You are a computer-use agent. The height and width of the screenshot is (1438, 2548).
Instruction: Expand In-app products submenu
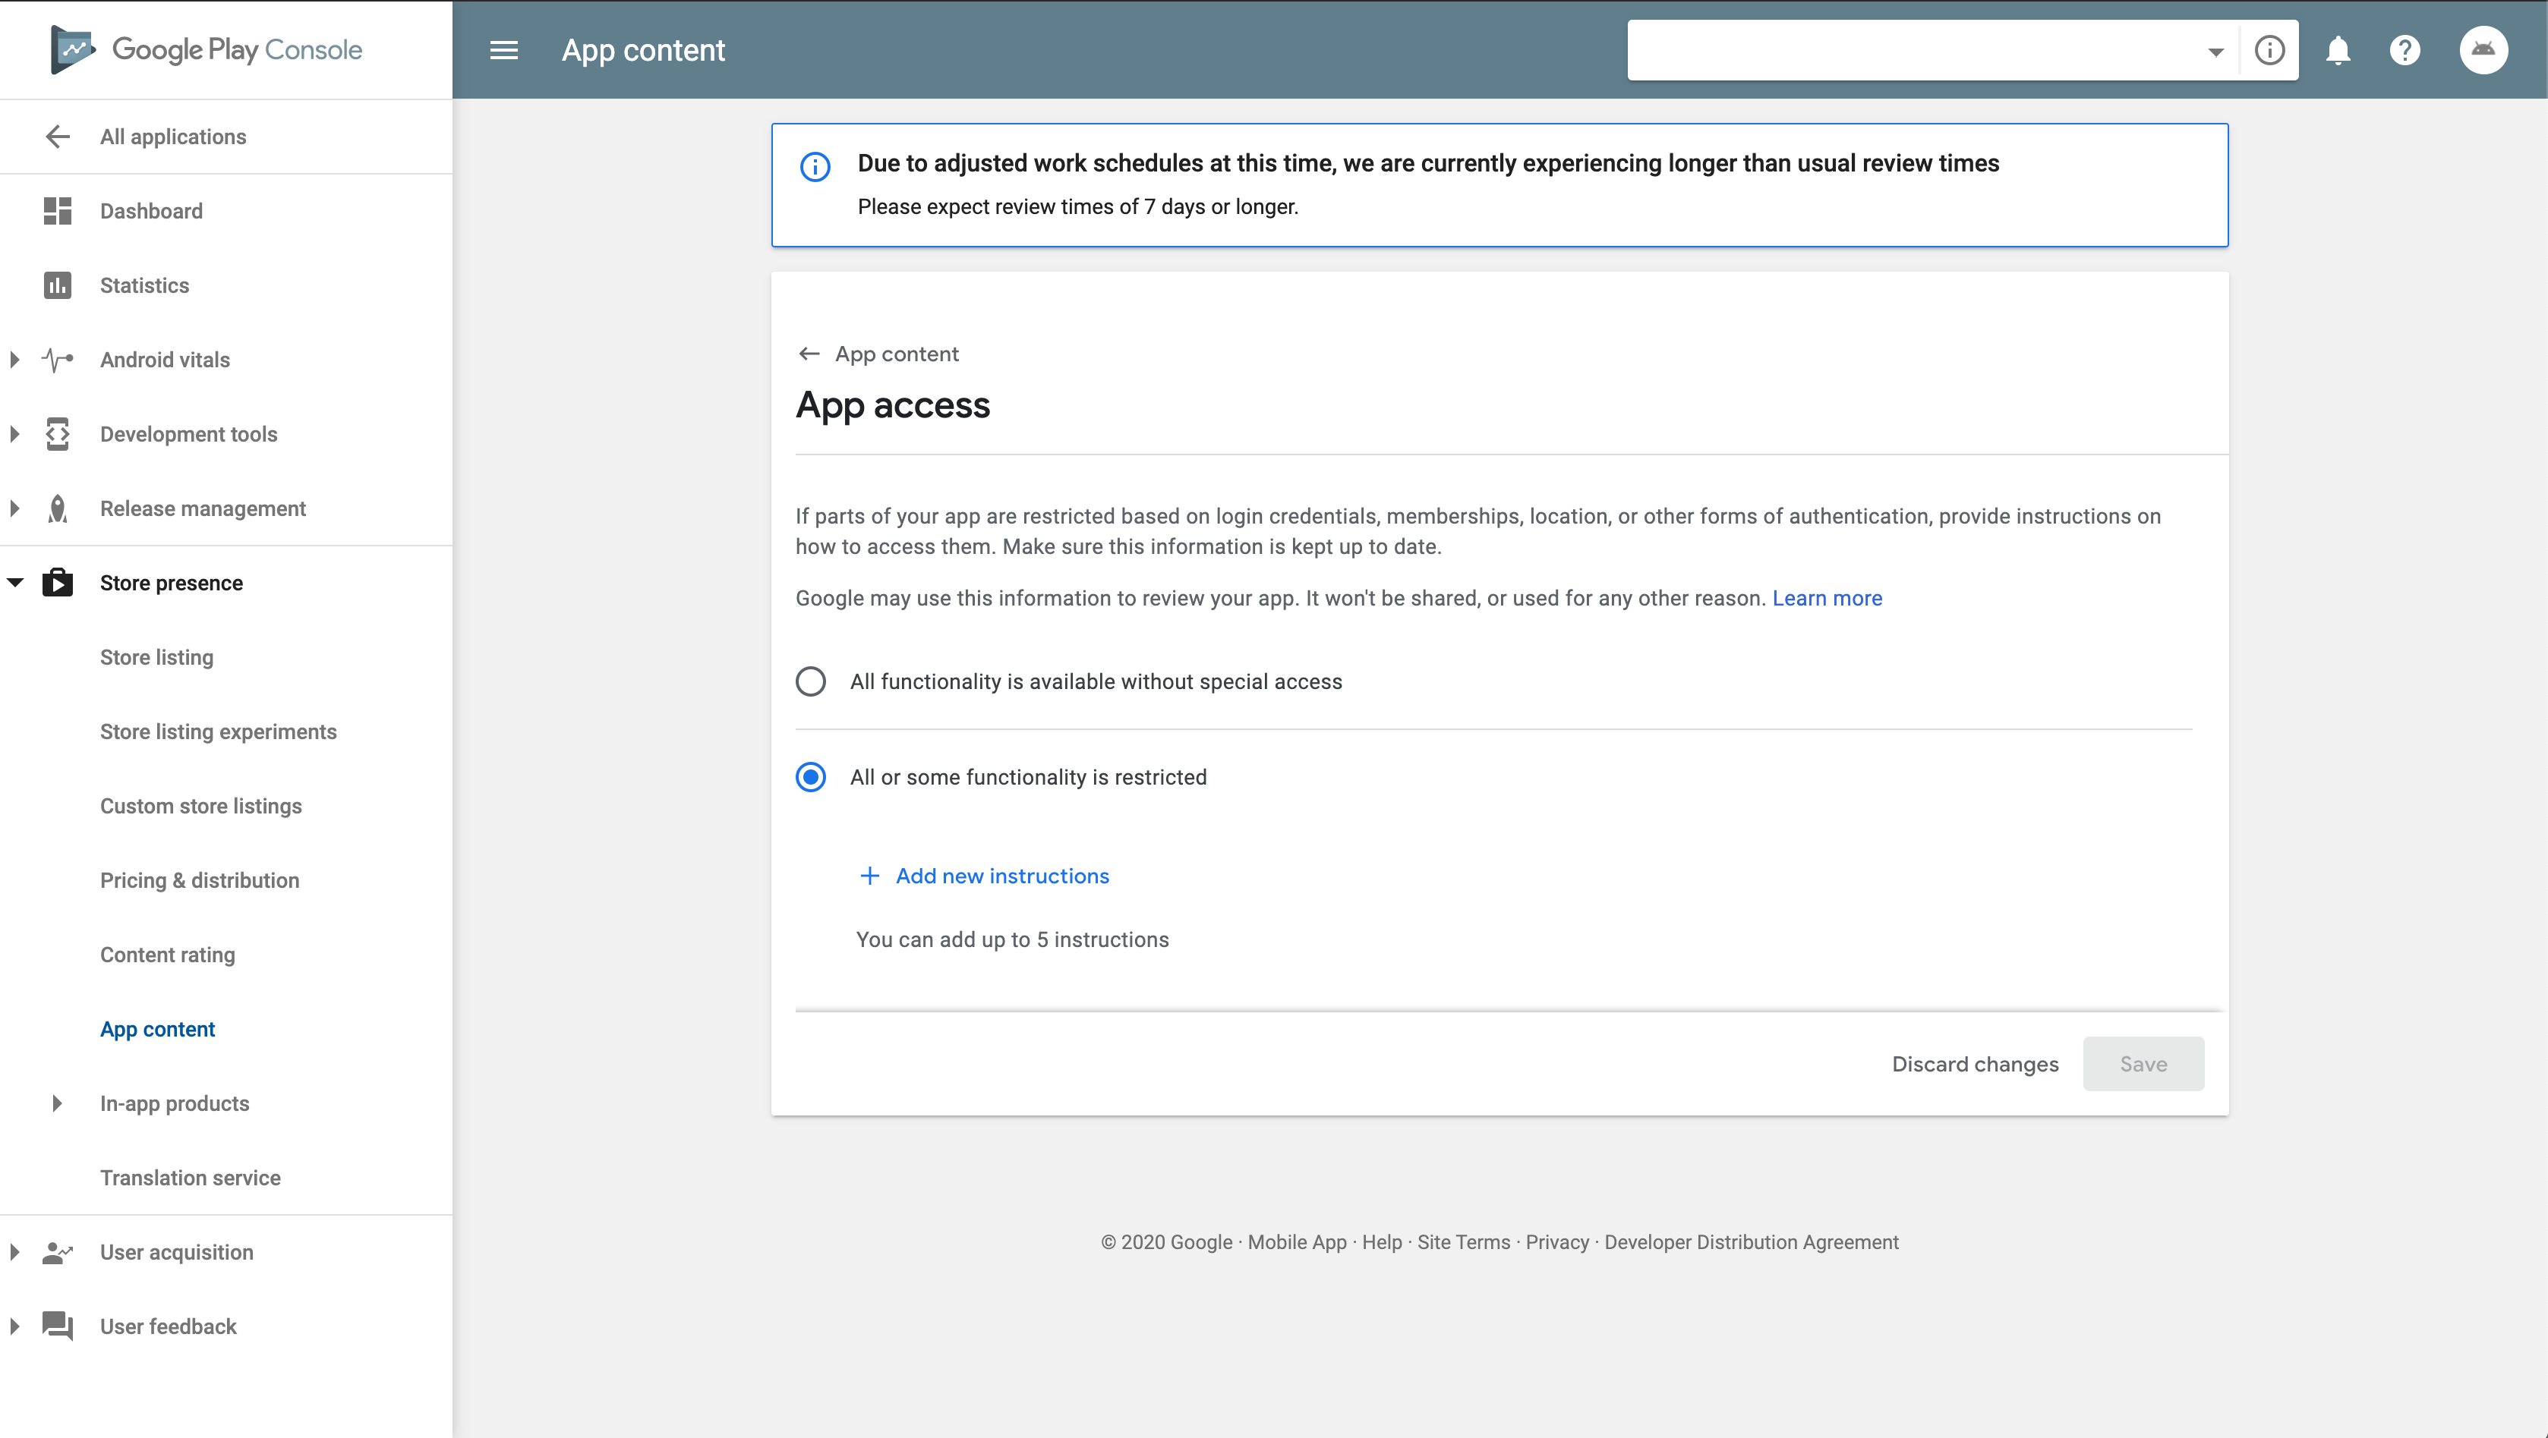coord(56,1104)
